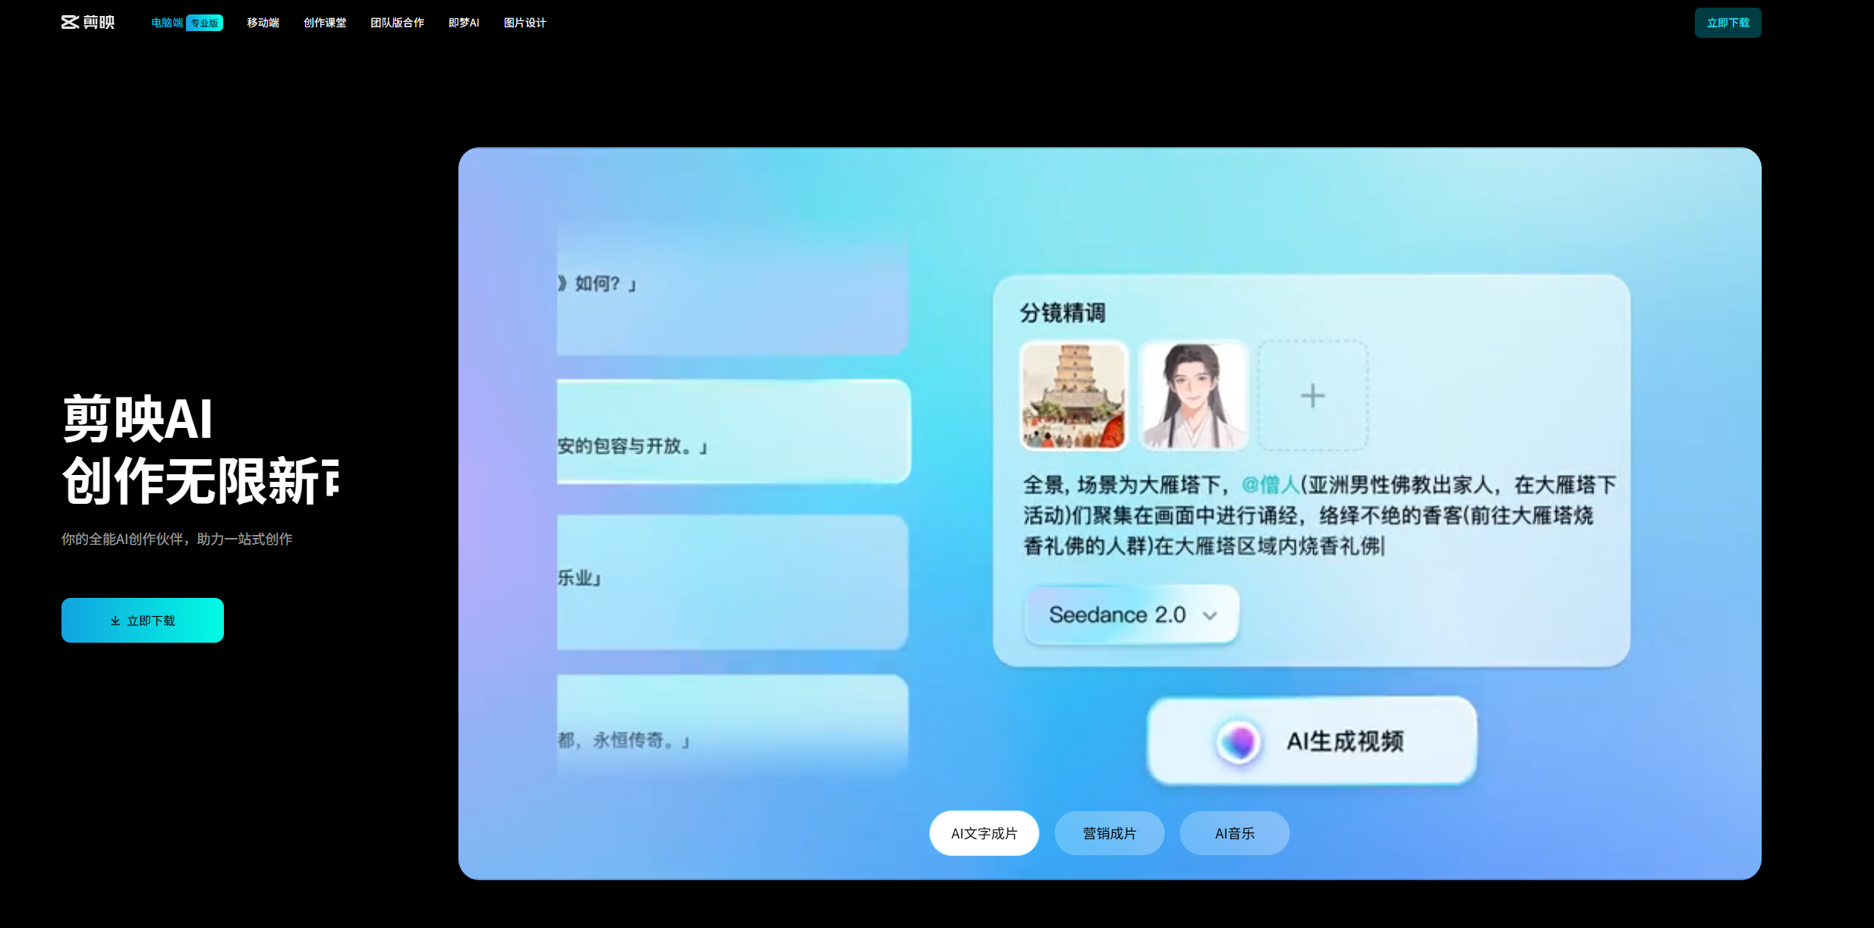Screen dimensions: 1874x928
Task: Click the large gradient 立即下载 download button
Action: tap(143, 620)
